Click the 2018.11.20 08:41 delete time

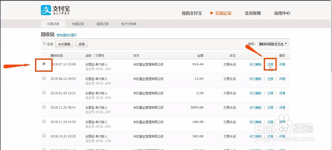coord(63,107)
